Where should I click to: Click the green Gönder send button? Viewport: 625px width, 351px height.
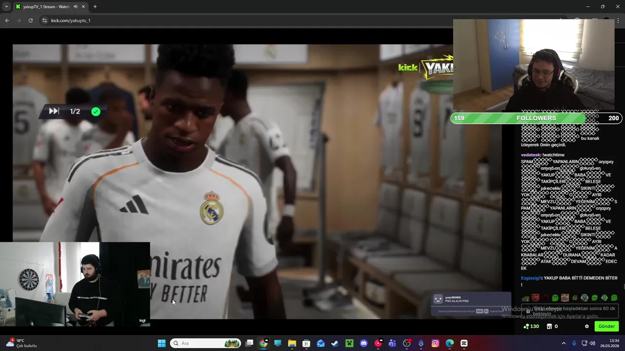pos(606,326)
